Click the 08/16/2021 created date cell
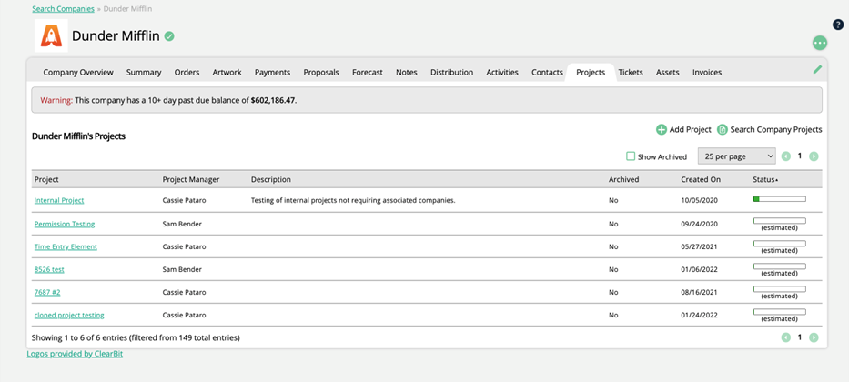Viewport: 849px width, 382px height. [699, 292]
